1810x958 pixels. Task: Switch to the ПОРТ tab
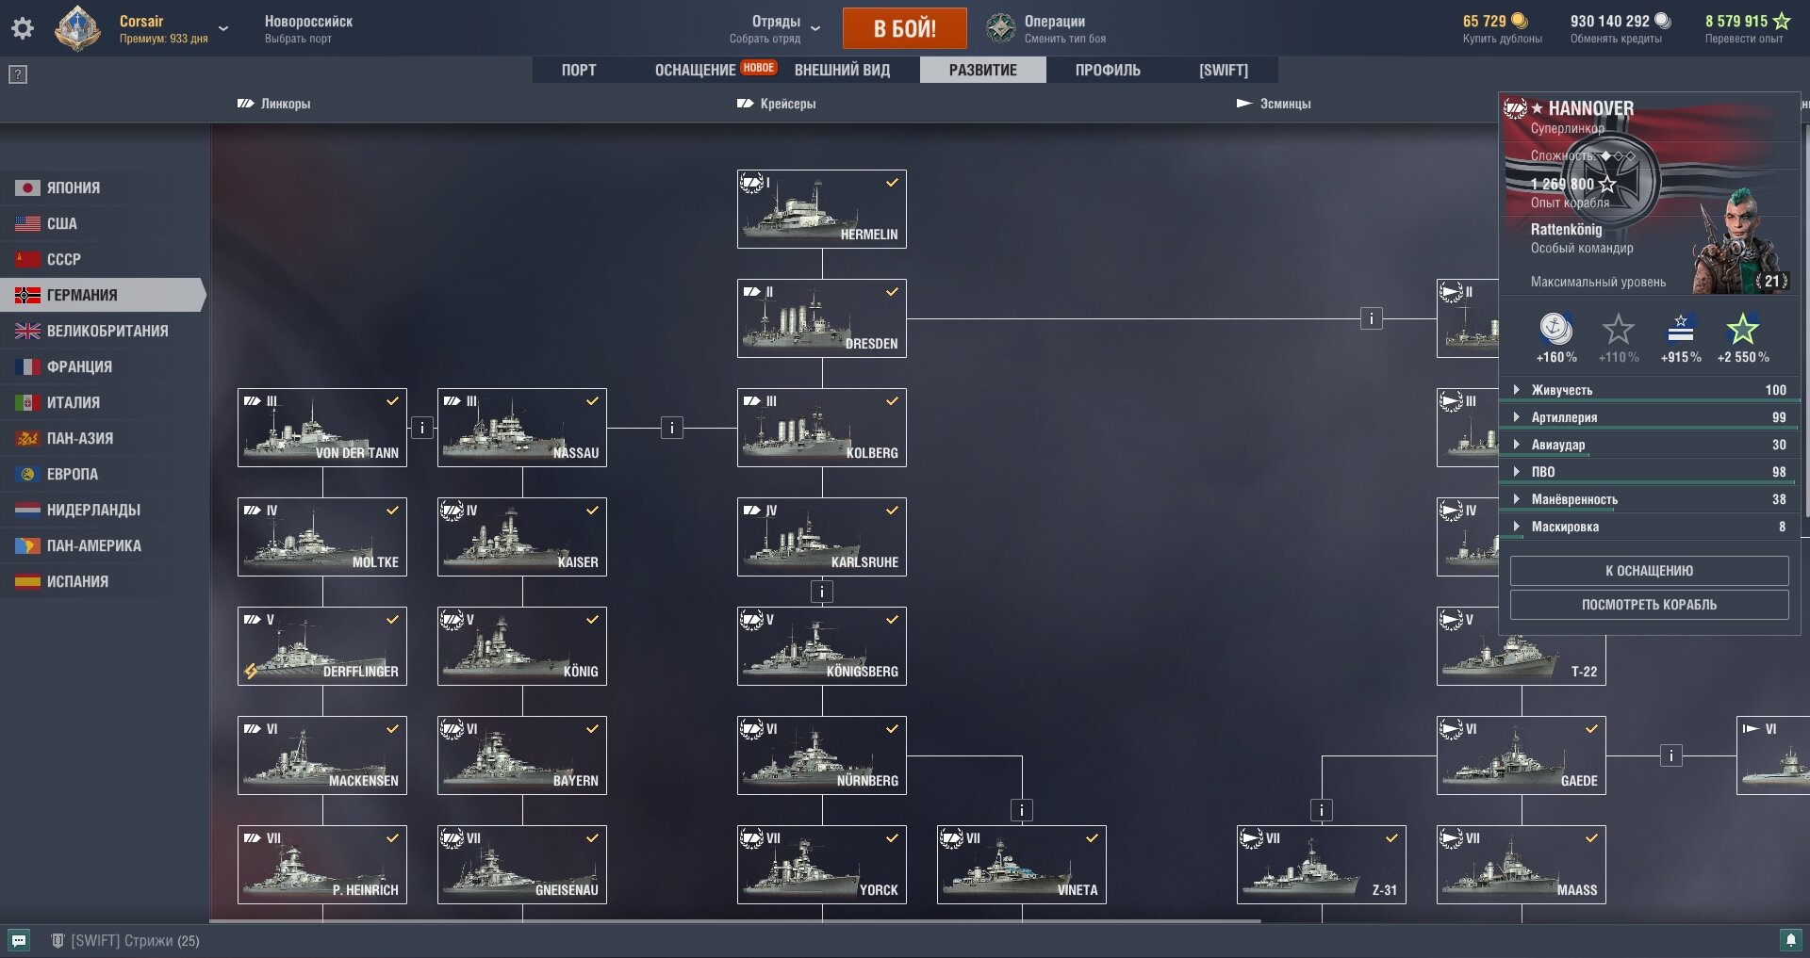pyautogui.click(x=579, y=70)
